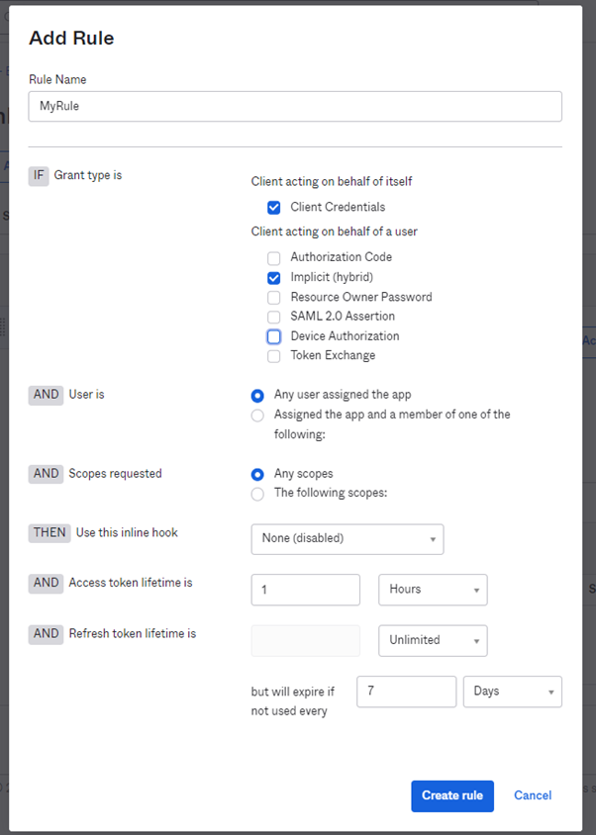Enable Device Authorization grant type
This screenshot has height=835, width=596.
click(273, 336)
